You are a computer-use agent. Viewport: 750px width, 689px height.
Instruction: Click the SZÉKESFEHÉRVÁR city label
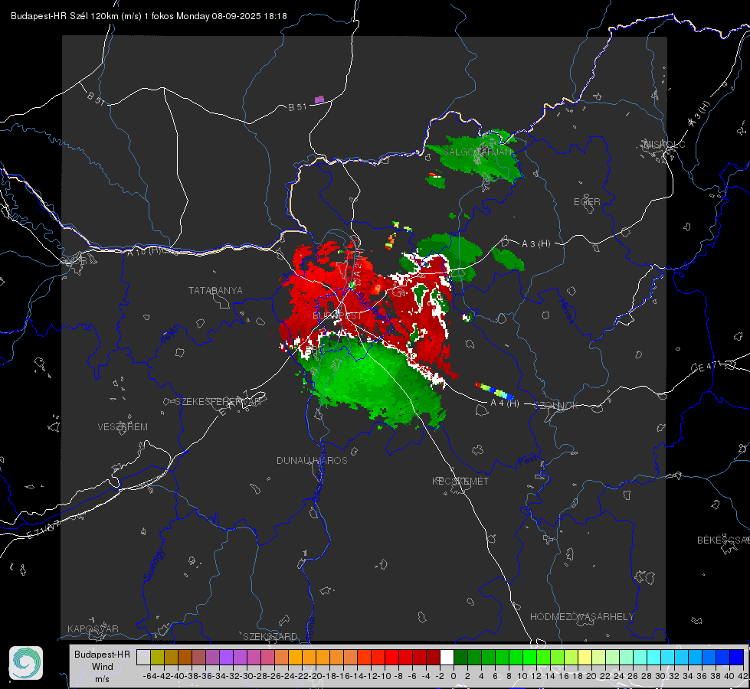tap(218, 402)
